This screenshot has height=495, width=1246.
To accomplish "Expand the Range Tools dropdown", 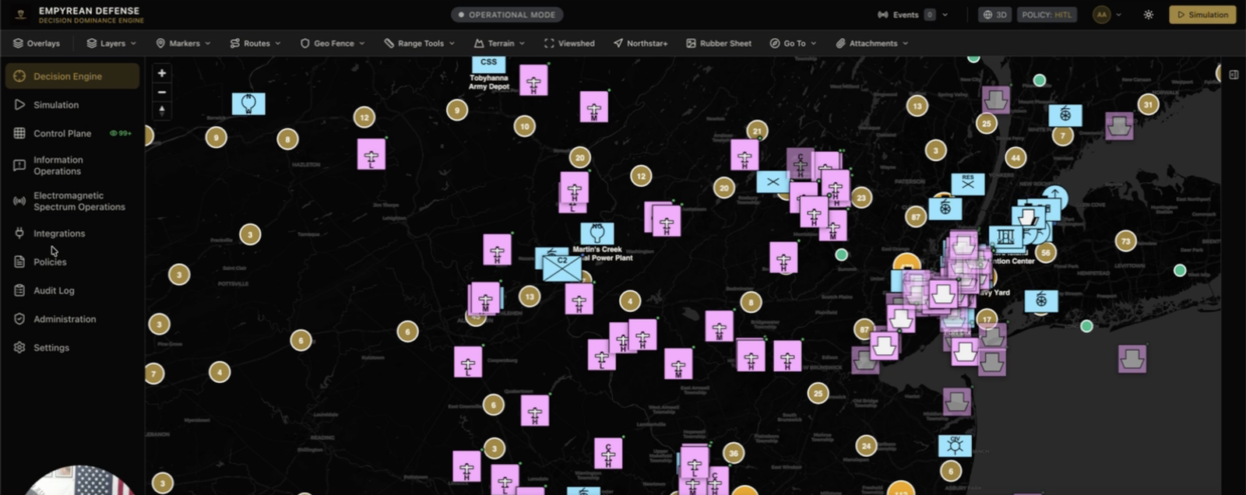I will pyautogui.click(x=419, y=44).
